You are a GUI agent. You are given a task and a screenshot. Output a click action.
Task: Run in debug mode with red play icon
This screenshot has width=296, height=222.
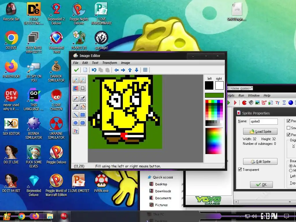235,103
